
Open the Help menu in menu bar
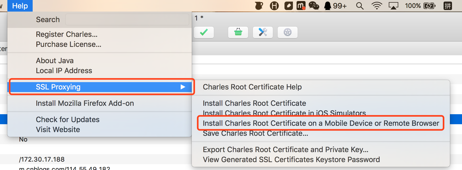coord(20,6)
